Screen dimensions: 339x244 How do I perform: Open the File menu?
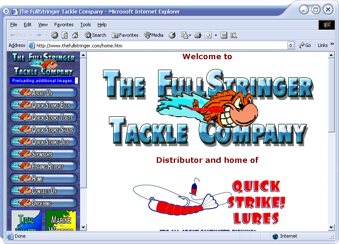[x=14, y=25]
